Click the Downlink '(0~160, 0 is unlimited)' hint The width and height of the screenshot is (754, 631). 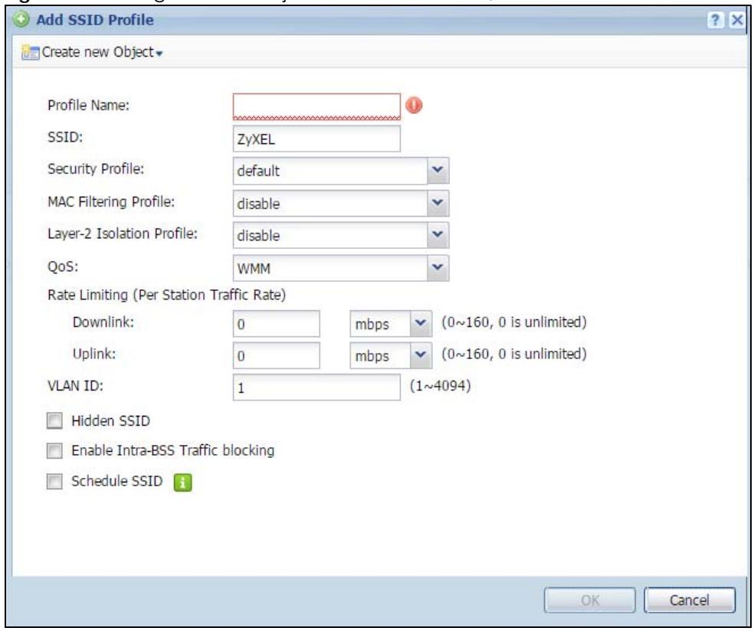(514, 322)
